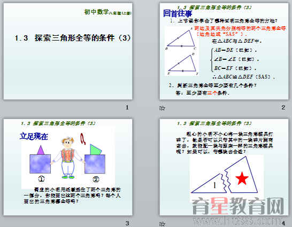
Task: Click slide number 3 label
Action: (x=127, y=223)
